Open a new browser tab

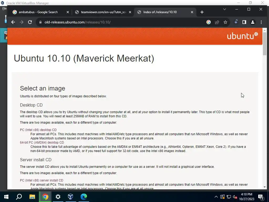tap(202, 12)
